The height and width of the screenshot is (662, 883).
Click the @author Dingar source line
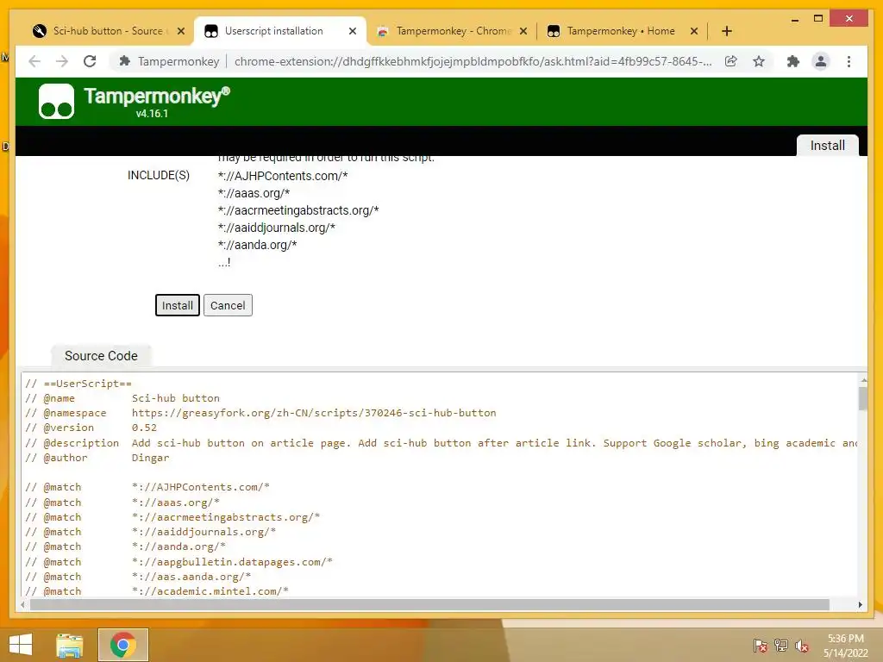pos(97,458)
